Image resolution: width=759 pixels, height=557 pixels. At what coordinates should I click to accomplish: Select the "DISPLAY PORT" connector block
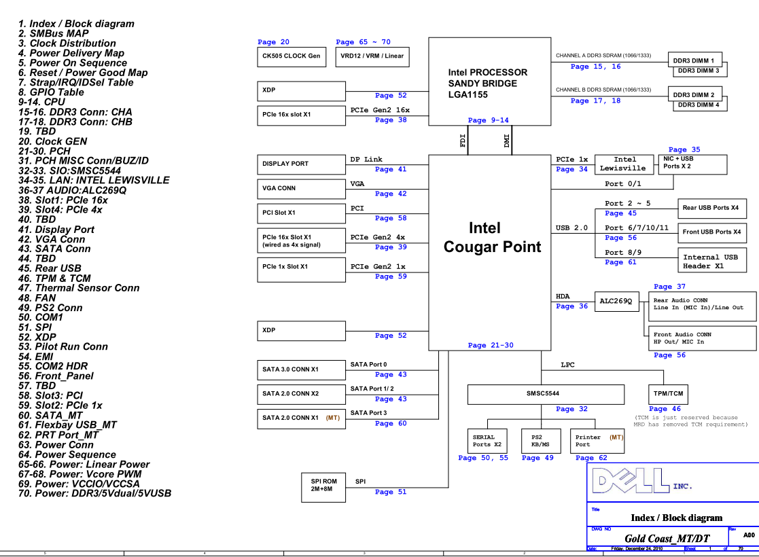pyautogui.click(x=301, y=164)
